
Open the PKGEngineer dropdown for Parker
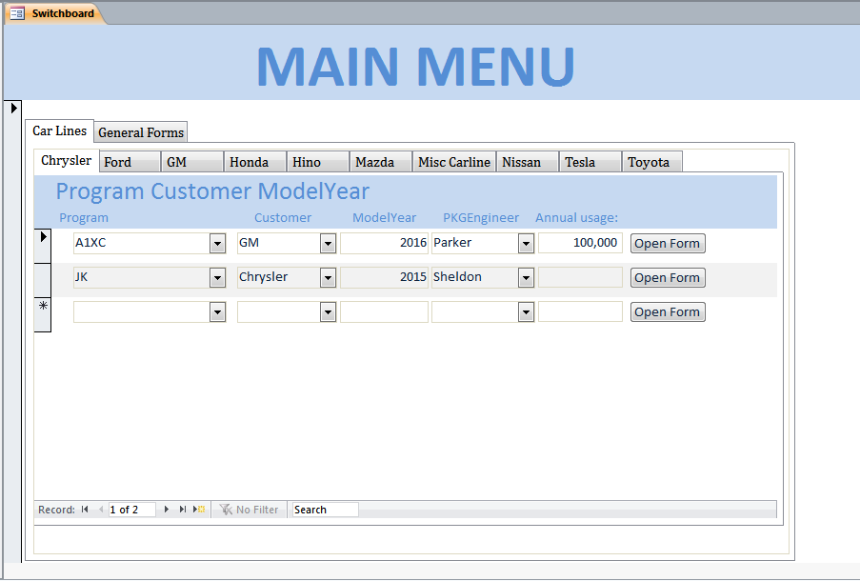[x=526, y=244]
